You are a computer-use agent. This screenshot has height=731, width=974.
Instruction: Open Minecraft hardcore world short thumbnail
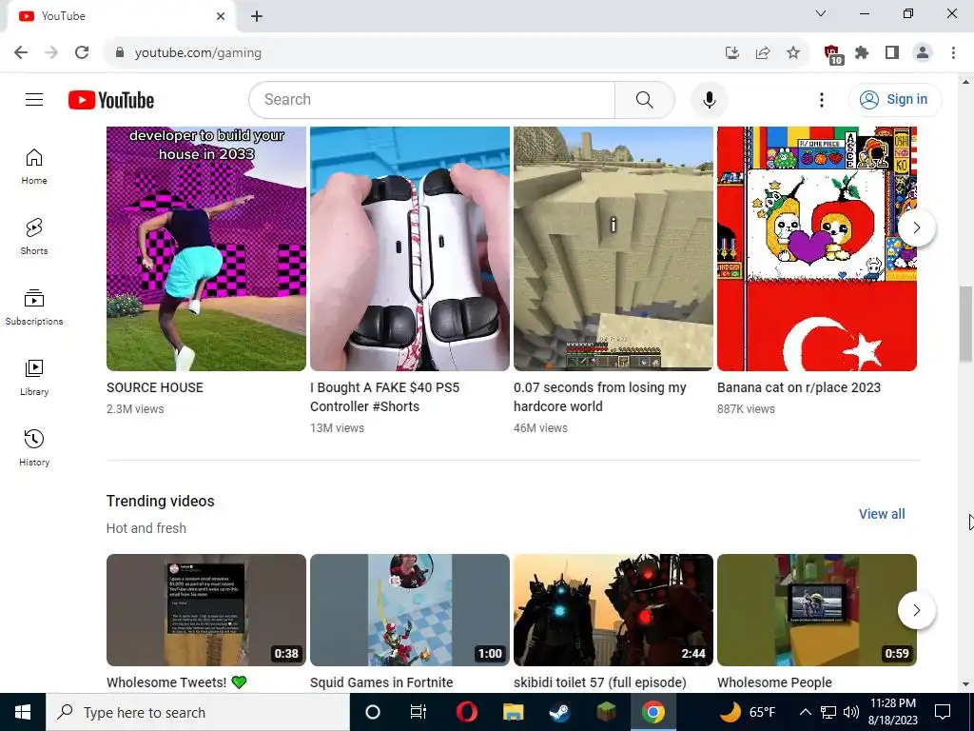(x=614, y=248)
